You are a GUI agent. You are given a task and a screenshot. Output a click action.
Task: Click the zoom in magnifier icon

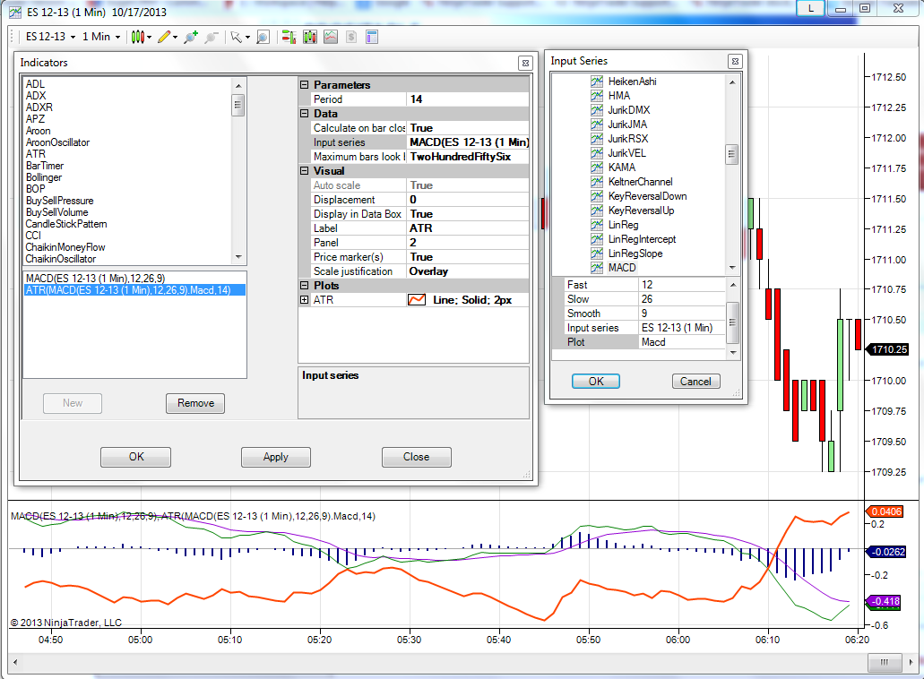pos(190,37)
